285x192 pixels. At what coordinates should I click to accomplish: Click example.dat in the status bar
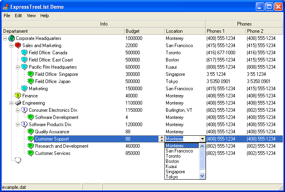tap(14, 187)
